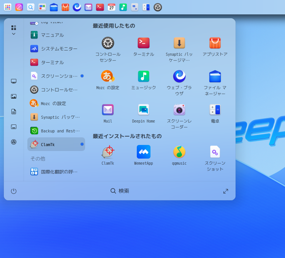
Task: Open the qqmusic app icon
Action: (179, 152)
